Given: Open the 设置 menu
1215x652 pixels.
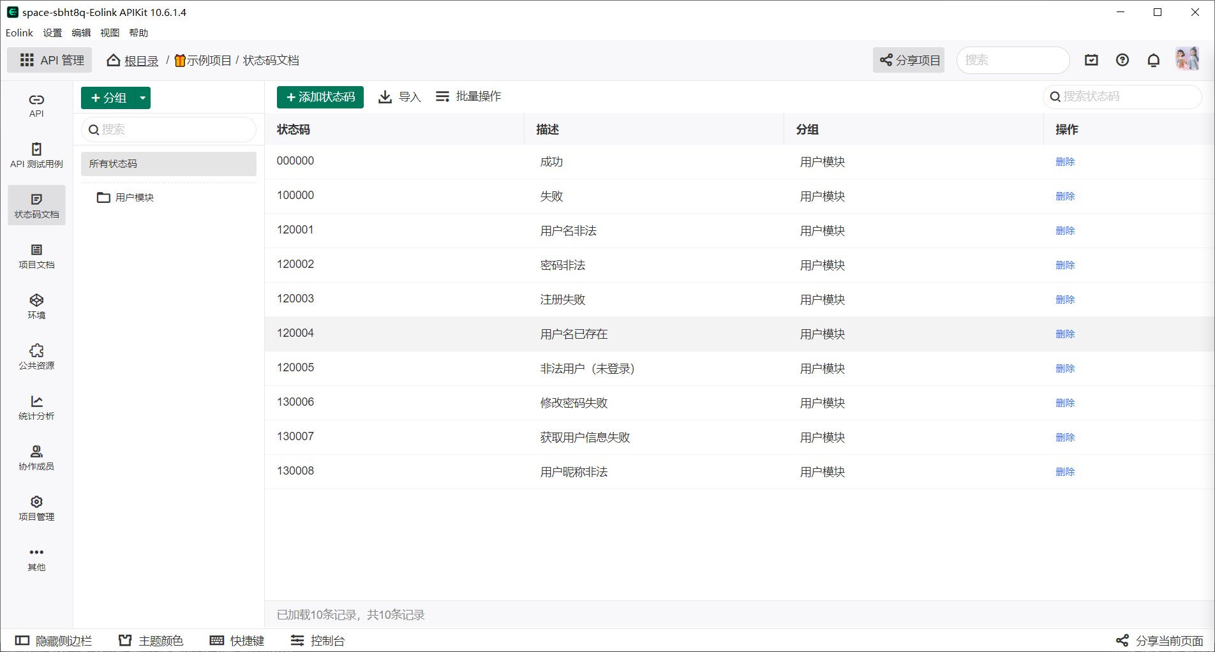Looking at the screenshot, I should (x=52, y=33).
